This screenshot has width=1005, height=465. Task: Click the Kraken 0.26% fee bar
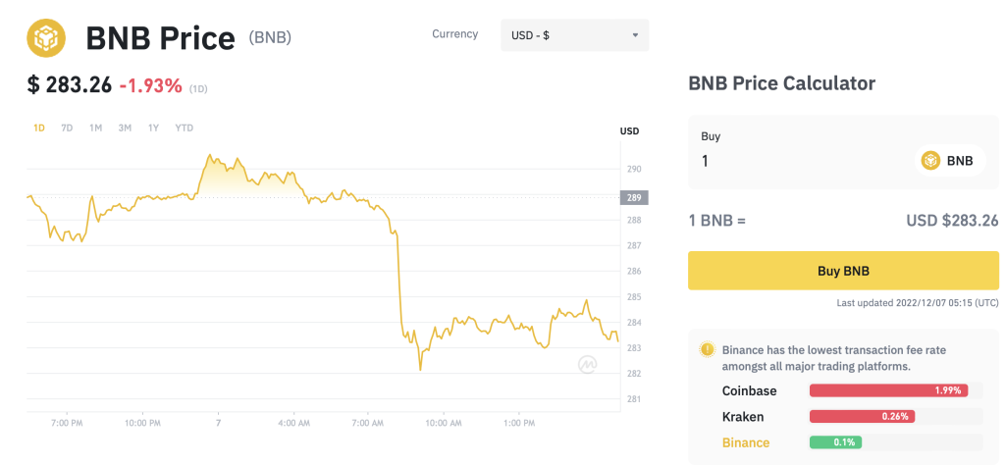[862, 416]
